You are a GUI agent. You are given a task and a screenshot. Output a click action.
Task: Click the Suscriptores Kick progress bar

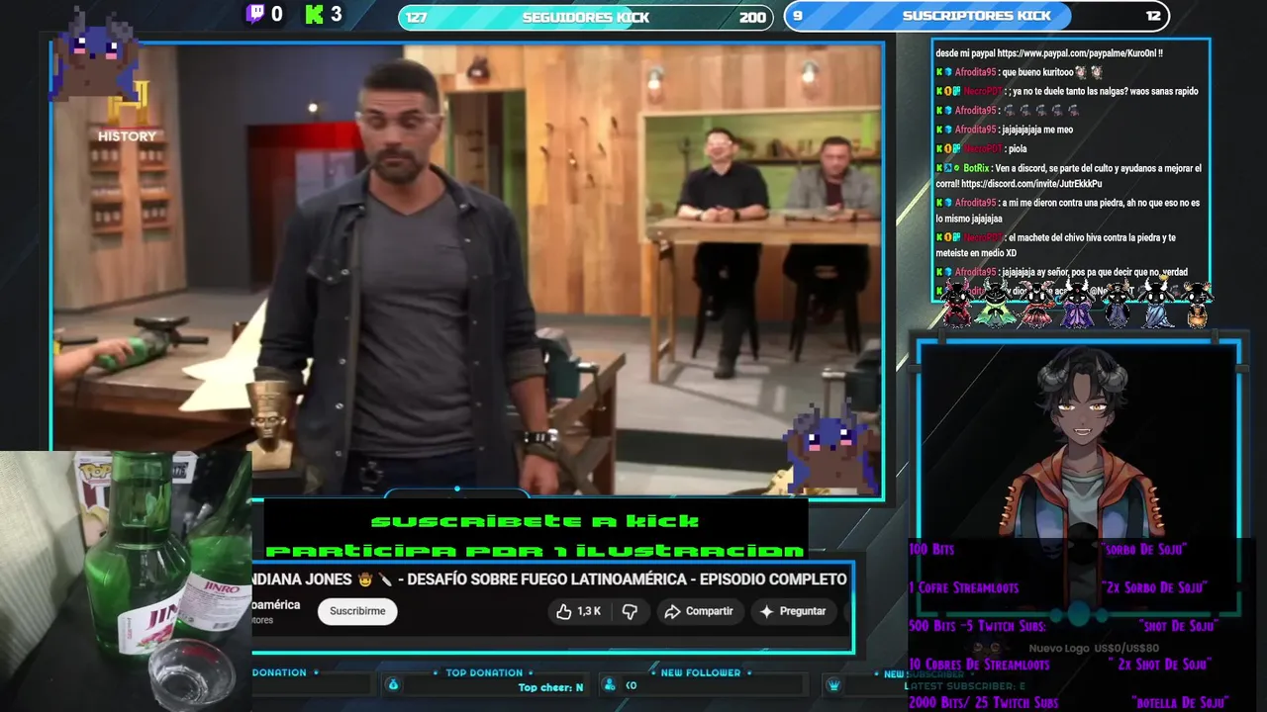click(x=976, y=16)
